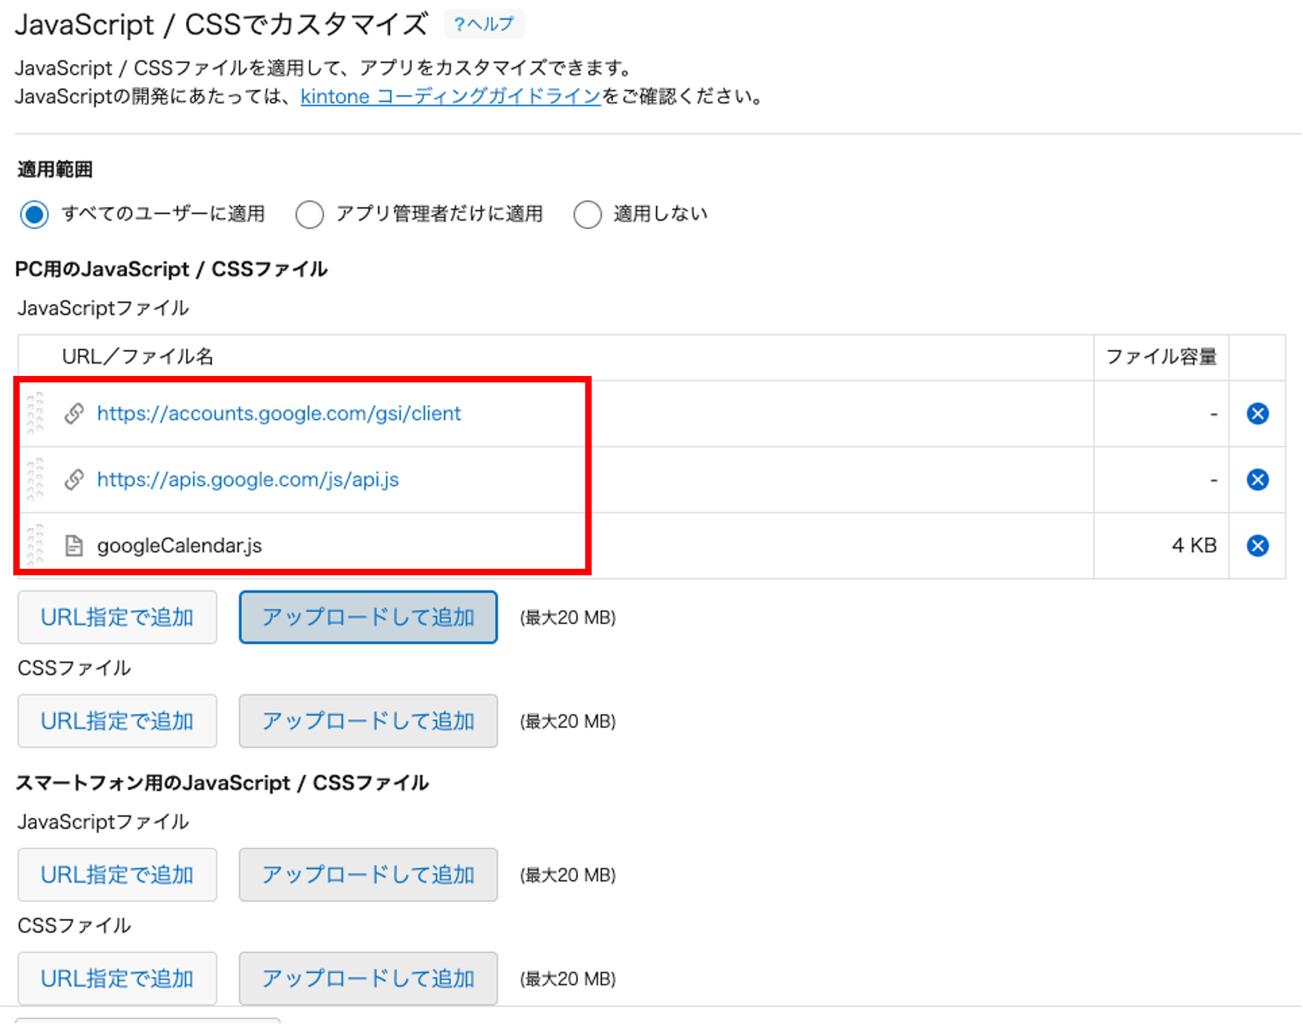Select the '適用しない' radio button
This screenshot has height=1024, width=1303.
click(587, 214)
